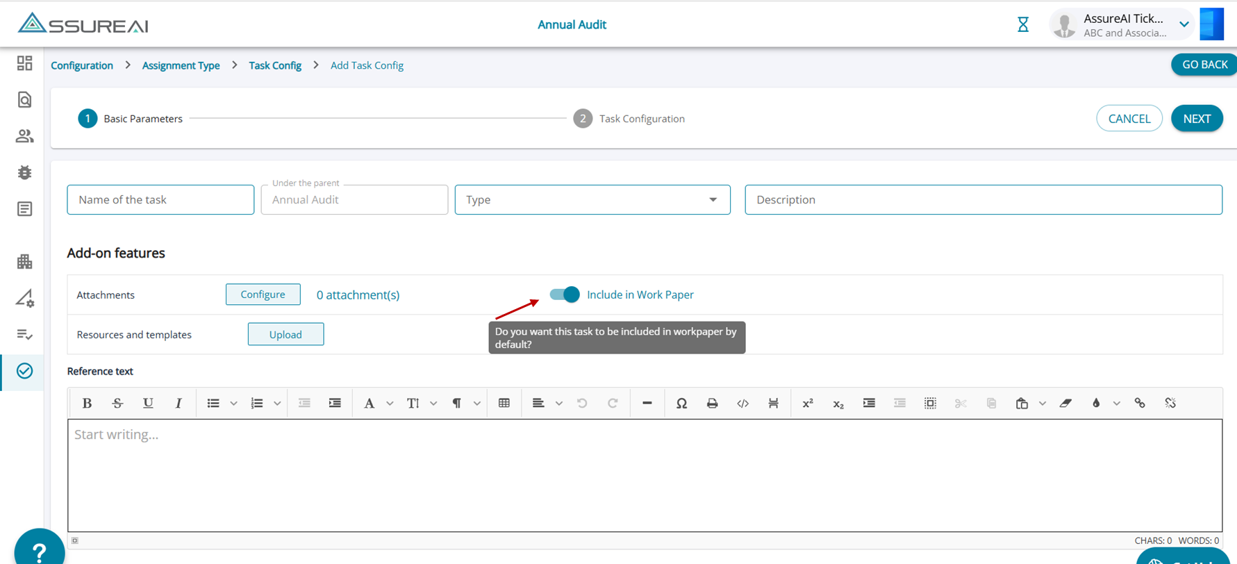Viewport: 1237px width, 564px height.
Task: Expand the bulleted list style options
Action: (x=234, y=404)
